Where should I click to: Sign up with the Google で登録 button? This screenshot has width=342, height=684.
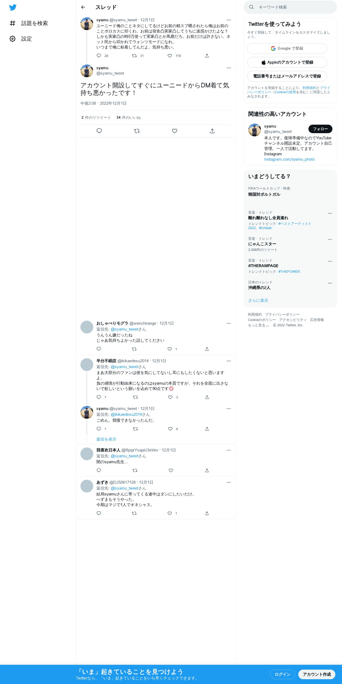(x=287, y=48)
